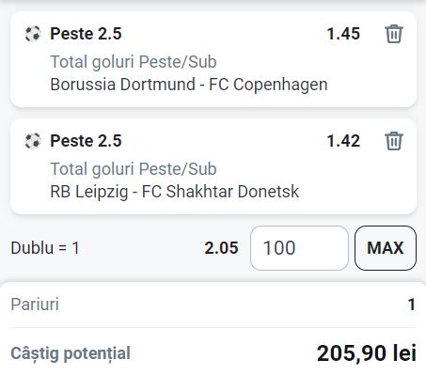Click the 1.45 odds value

[343, 34]
